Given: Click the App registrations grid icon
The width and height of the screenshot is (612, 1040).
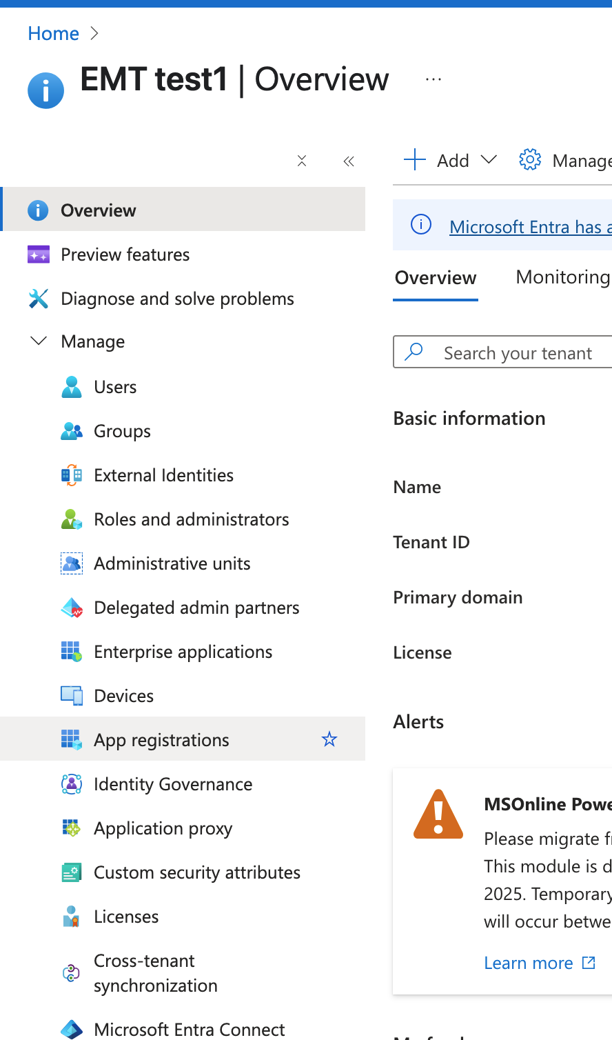Looking at the screenshot, I should 72,740.
